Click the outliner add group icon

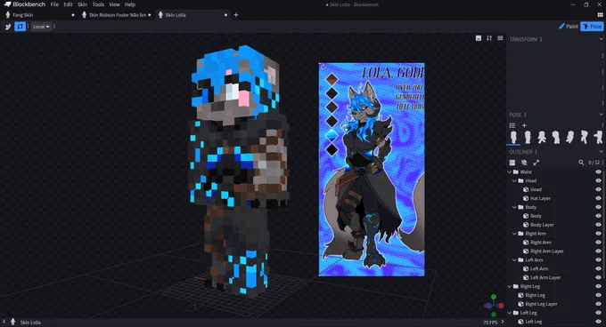point(512,163)
